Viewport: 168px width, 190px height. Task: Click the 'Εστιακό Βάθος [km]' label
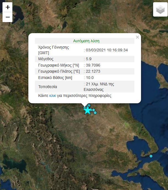click(x=55, y=78)
